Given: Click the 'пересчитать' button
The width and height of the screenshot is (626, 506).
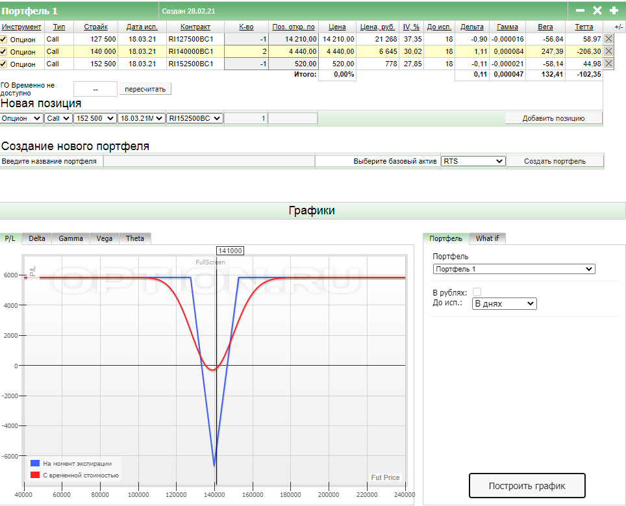Looking at the screenshot, I should click(x=145, y=89).
